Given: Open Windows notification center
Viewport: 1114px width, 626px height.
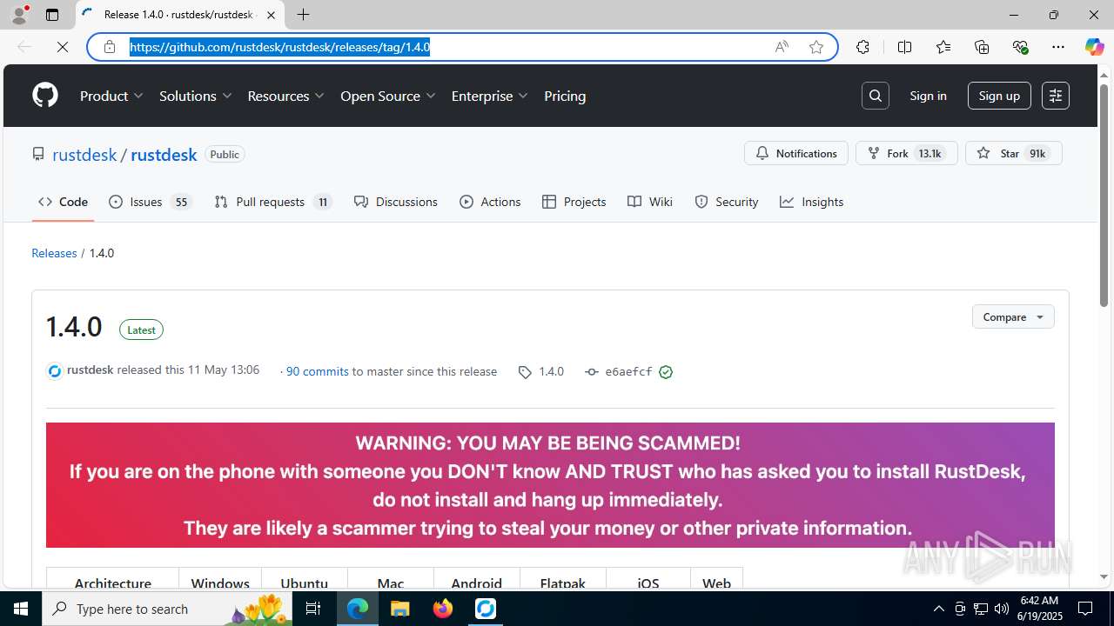Looking at the screenshot, I should point(1085,609).
